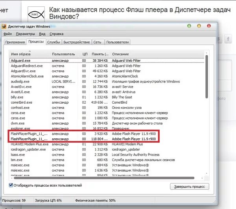Select the csrss.exe row with 1 232 КБ
Screen dimensions: 236x209
[x=107, y=113]
